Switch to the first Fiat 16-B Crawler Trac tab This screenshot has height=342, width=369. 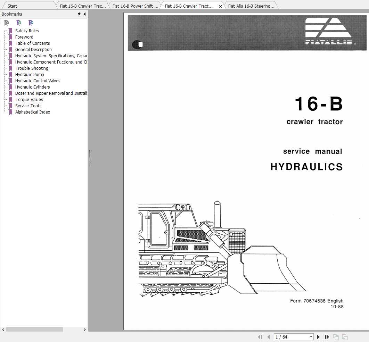click(83, 6)
